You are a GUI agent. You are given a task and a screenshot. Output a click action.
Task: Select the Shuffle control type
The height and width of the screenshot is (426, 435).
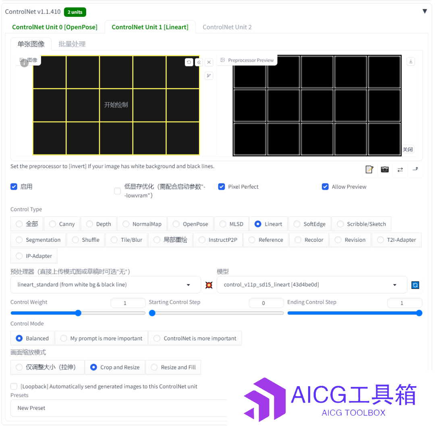pos(86,240)
